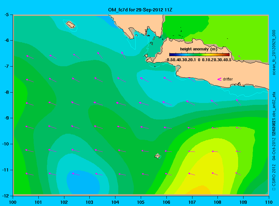Click the "-9" latitude axis label
Viewport: 279px width, 206px height.
(x=6, y=118)
